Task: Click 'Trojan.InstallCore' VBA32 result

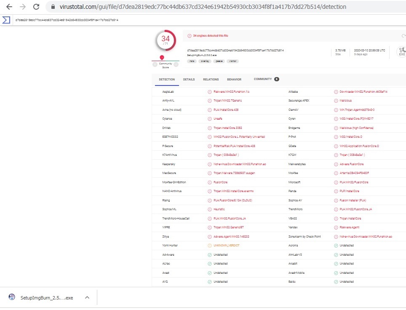Action: click(x=350, y=219)
